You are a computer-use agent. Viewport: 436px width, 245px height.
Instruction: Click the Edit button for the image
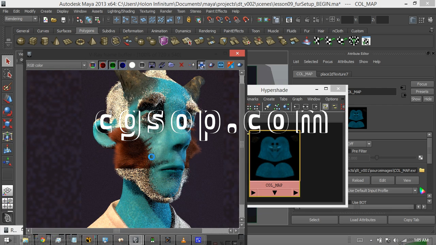pos(383,180)
